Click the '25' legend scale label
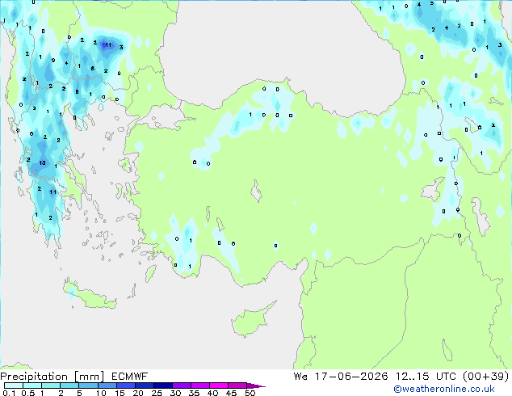Screen dimensions: 512x396 click(157, 393)
